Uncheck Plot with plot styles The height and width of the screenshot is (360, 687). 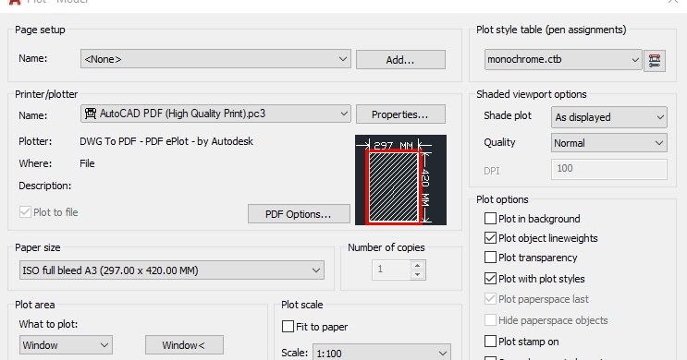tap(490, 278)
